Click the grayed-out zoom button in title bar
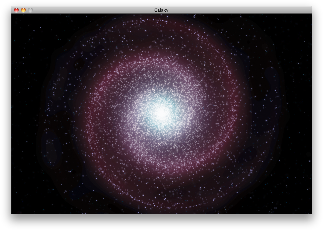 pos(30,10)
